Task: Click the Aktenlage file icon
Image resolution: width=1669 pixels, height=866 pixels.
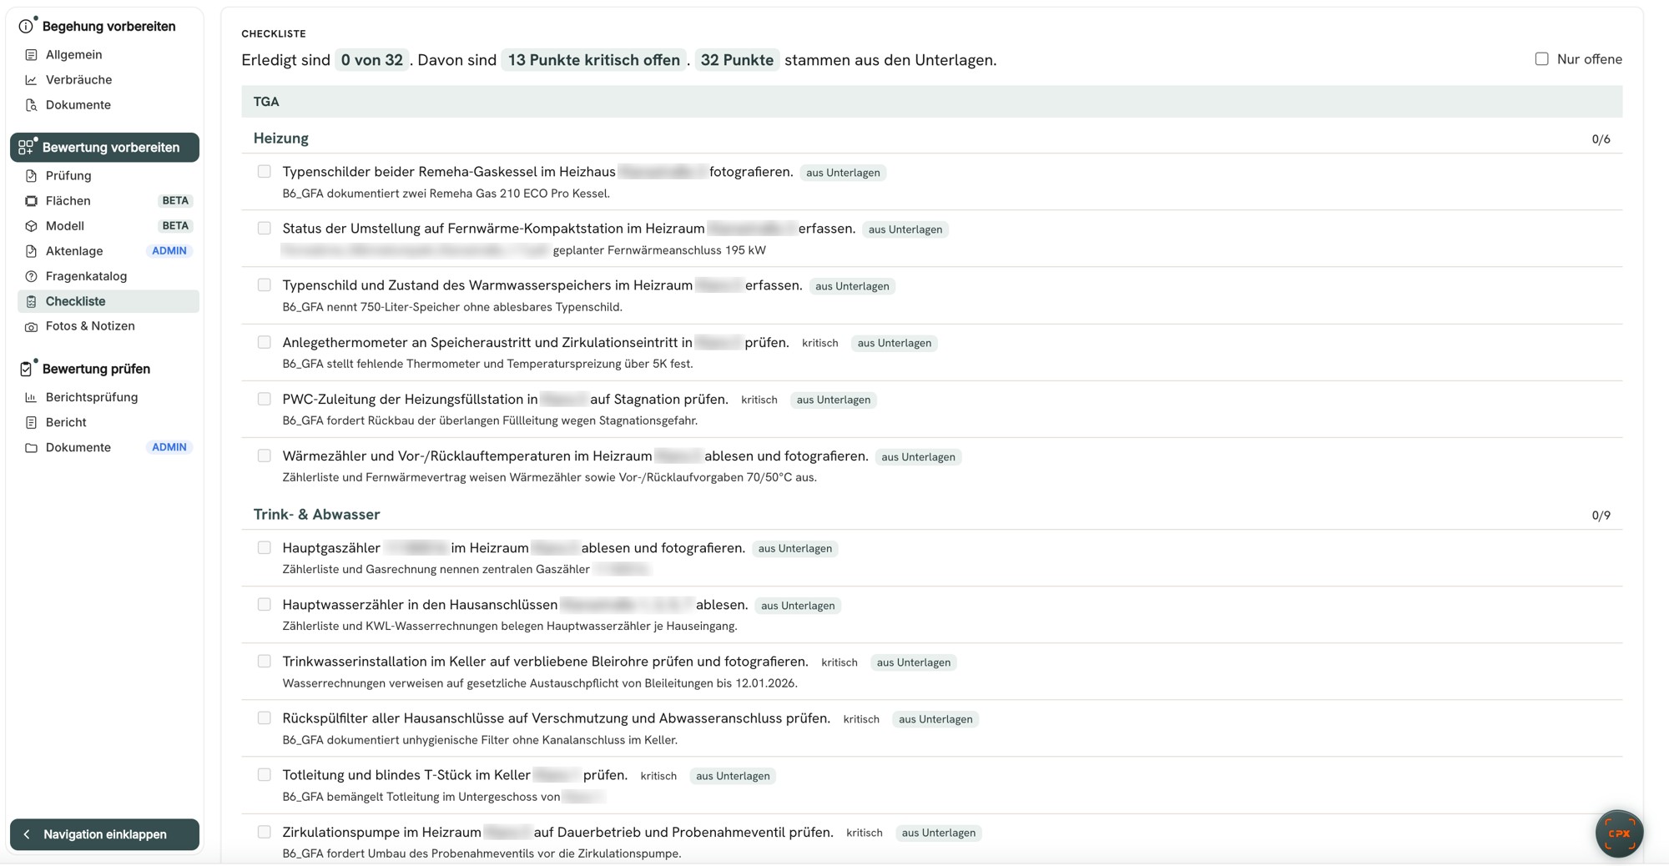Action: pos(31,251)
